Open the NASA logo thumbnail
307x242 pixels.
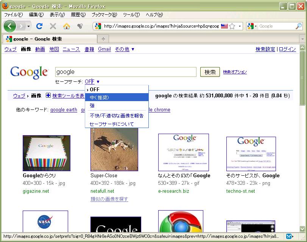pyautogui.click(x=45, y=222)
